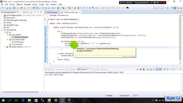Click the New Java Package icon
183x103 pixels.
point(75,8)
